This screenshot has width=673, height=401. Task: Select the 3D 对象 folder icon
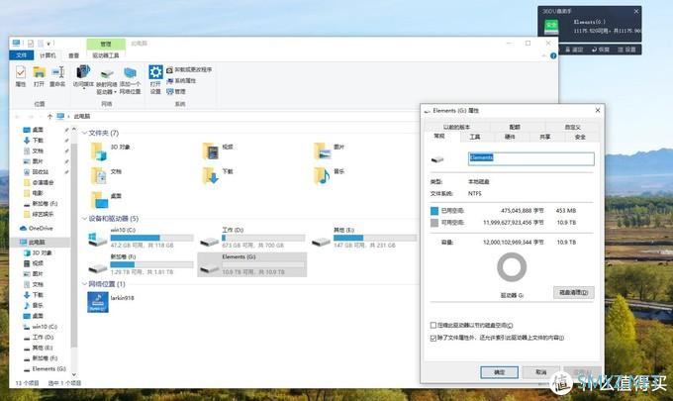(x=98, y=150)
